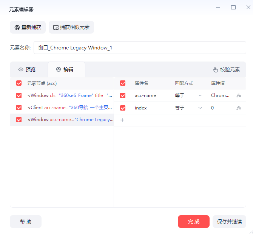Uncheck the Window 360se6_Frame node checkbox
The image size is (253, 234).
pyautogui.click(x=19, y=95)
